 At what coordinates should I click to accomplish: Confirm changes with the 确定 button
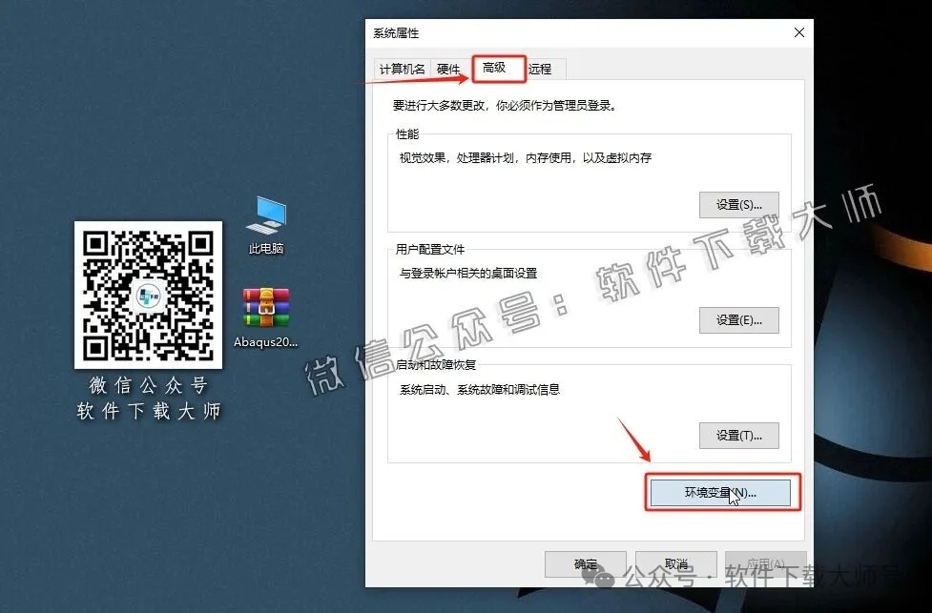point(585,562)
